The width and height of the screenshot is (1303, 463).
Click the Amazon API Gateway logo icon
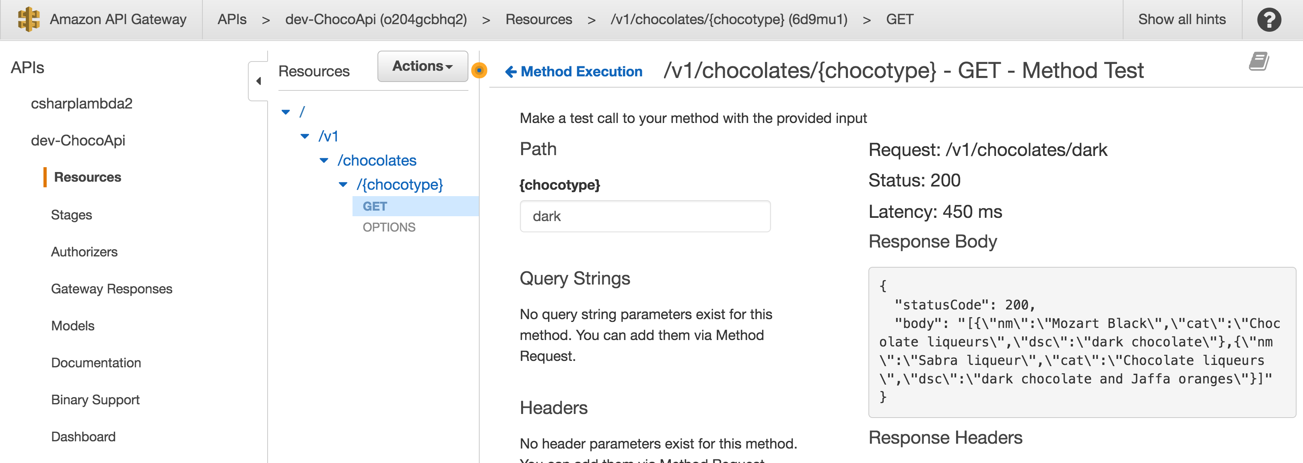pyautogui.click(x=28, y=19)
